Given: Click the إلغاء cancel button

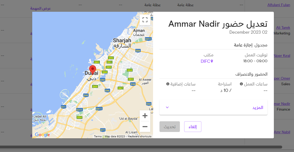Looking at the screenshot, I should [x=193, y=127].
